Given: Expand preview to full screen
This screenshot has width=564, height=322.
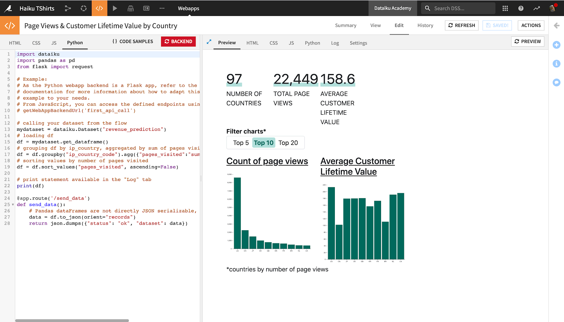Looking at the screenshot, I should point(209,42).
